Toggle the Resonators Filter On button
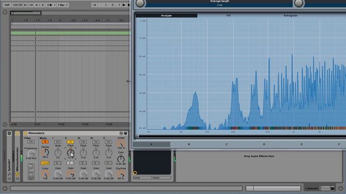346x194 pixels. pyautogui.click(x=31, y=142)
